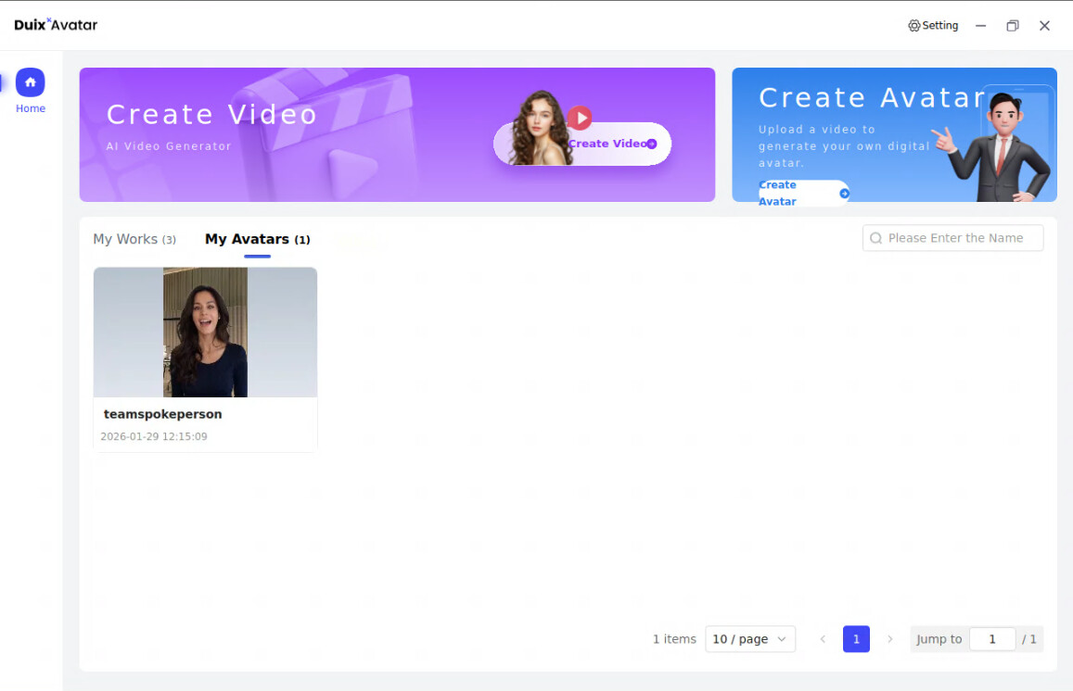The image size is (1073, 691).
Task: Click the magnifier icon in the search box
Action: click(875, 238)
